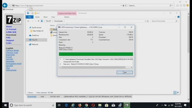This screenshot has width=192, height=108.
Task: Click the browser search magnifier icon
Action: [171, 5]
